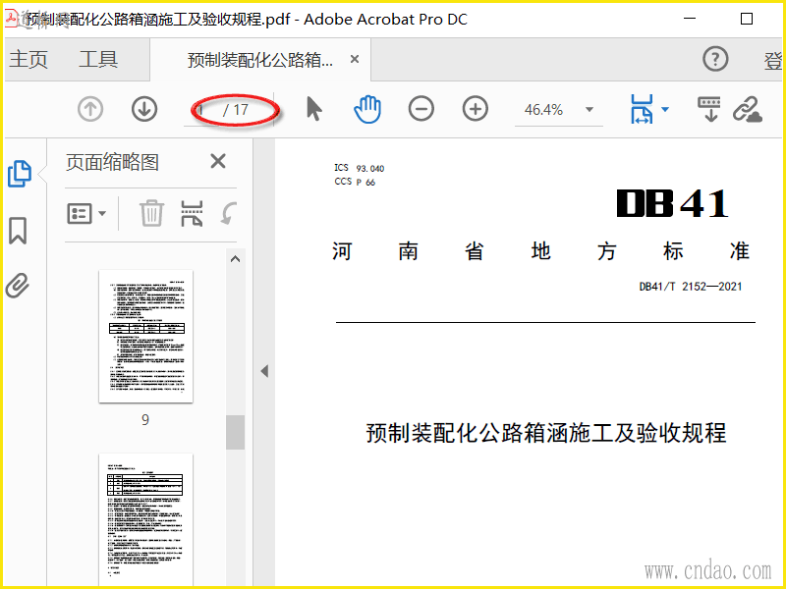786x589 pixels.
Task: Click the CCS P 66 text
Action: [x=355, y=182]
